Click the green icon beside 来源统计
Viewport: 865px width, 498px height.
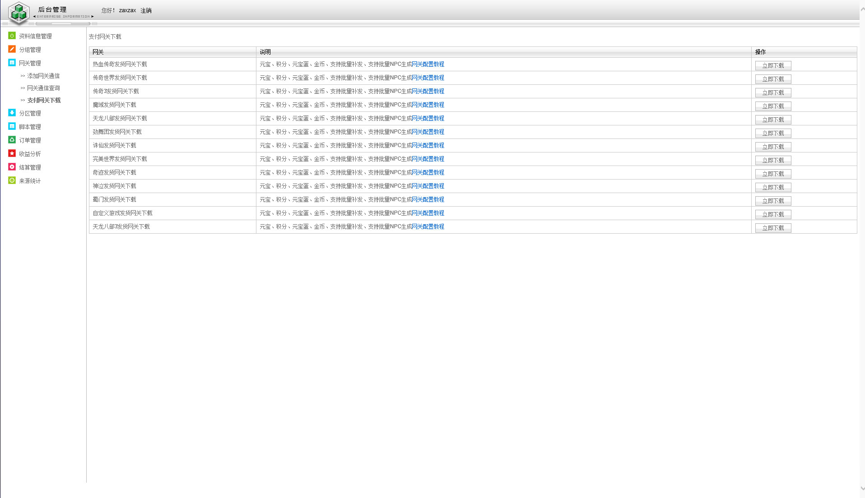tap(12, 180)
